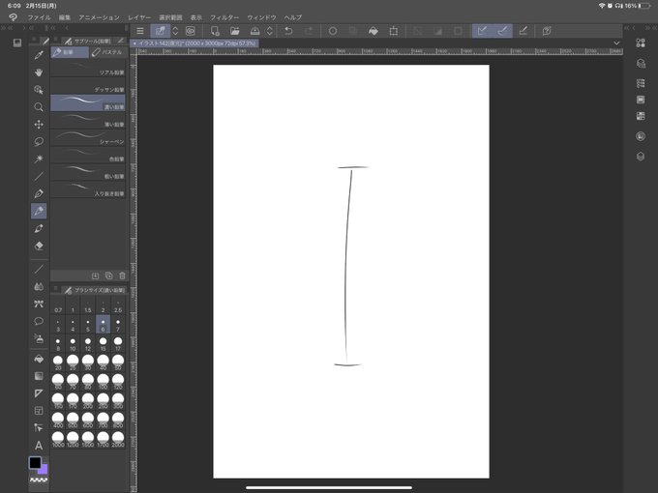The height and width of the screenshot is (493, 658).
Task: Select the Text tool A icon
Action: 39,446
